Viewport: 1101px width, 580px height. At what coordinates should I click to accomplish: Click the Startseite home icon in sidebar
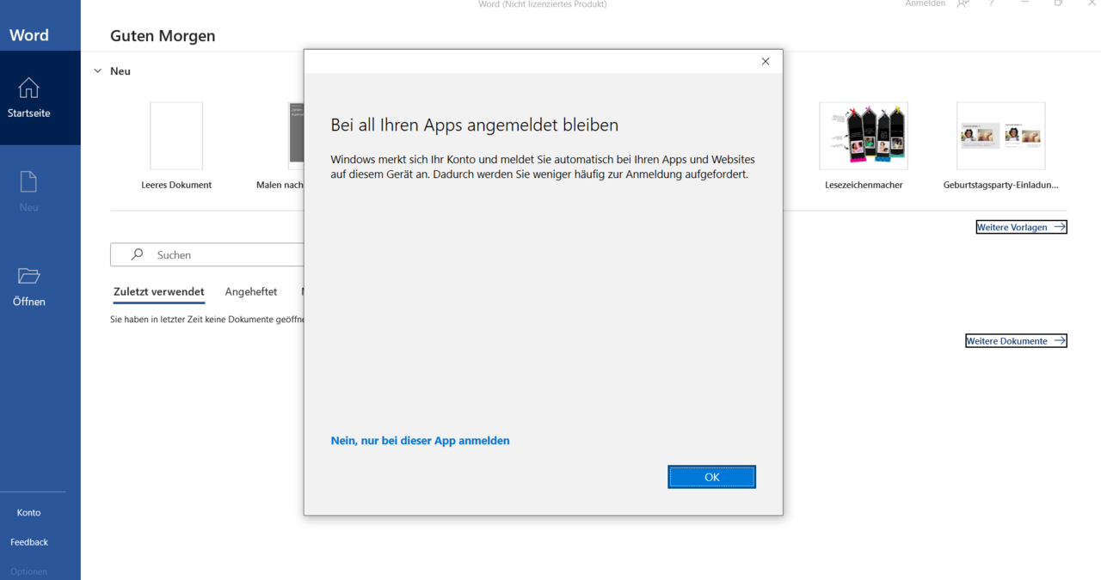point(28,88)
